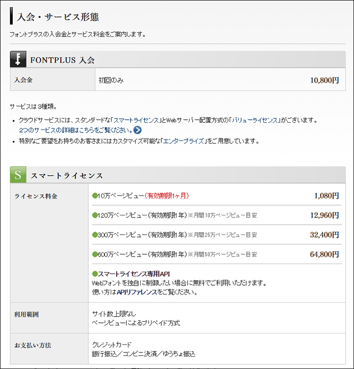
Task: Click the 32,400円 price
Action: click(x=325, y=235)
